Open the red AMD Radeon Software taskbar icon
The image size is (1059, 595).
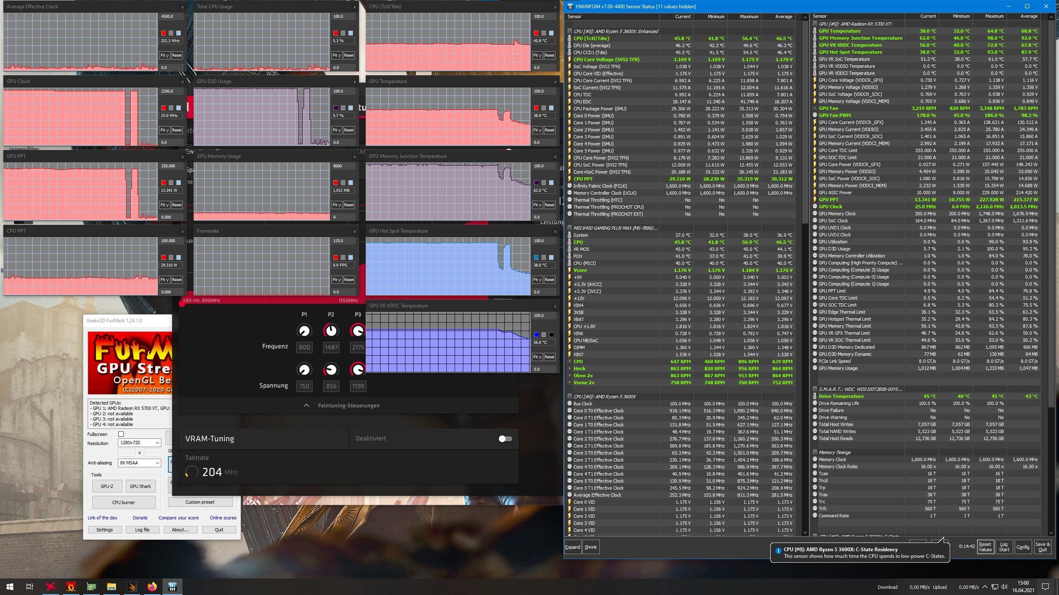click(x=50, y=586)
